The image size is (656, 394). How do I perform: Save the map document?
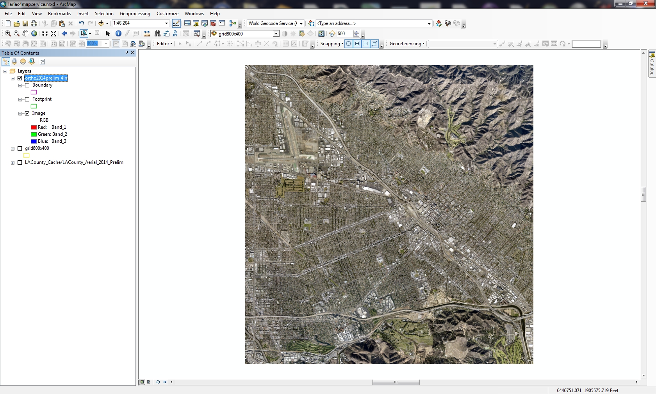25,23
